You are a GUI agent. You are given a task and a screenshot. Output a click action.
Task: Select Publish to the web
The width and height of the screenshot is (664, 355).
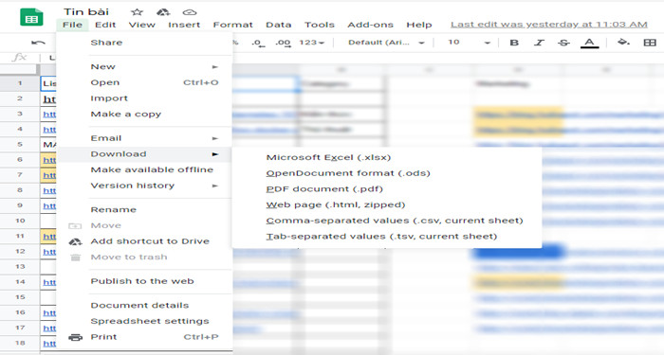[x=144, y=281]
